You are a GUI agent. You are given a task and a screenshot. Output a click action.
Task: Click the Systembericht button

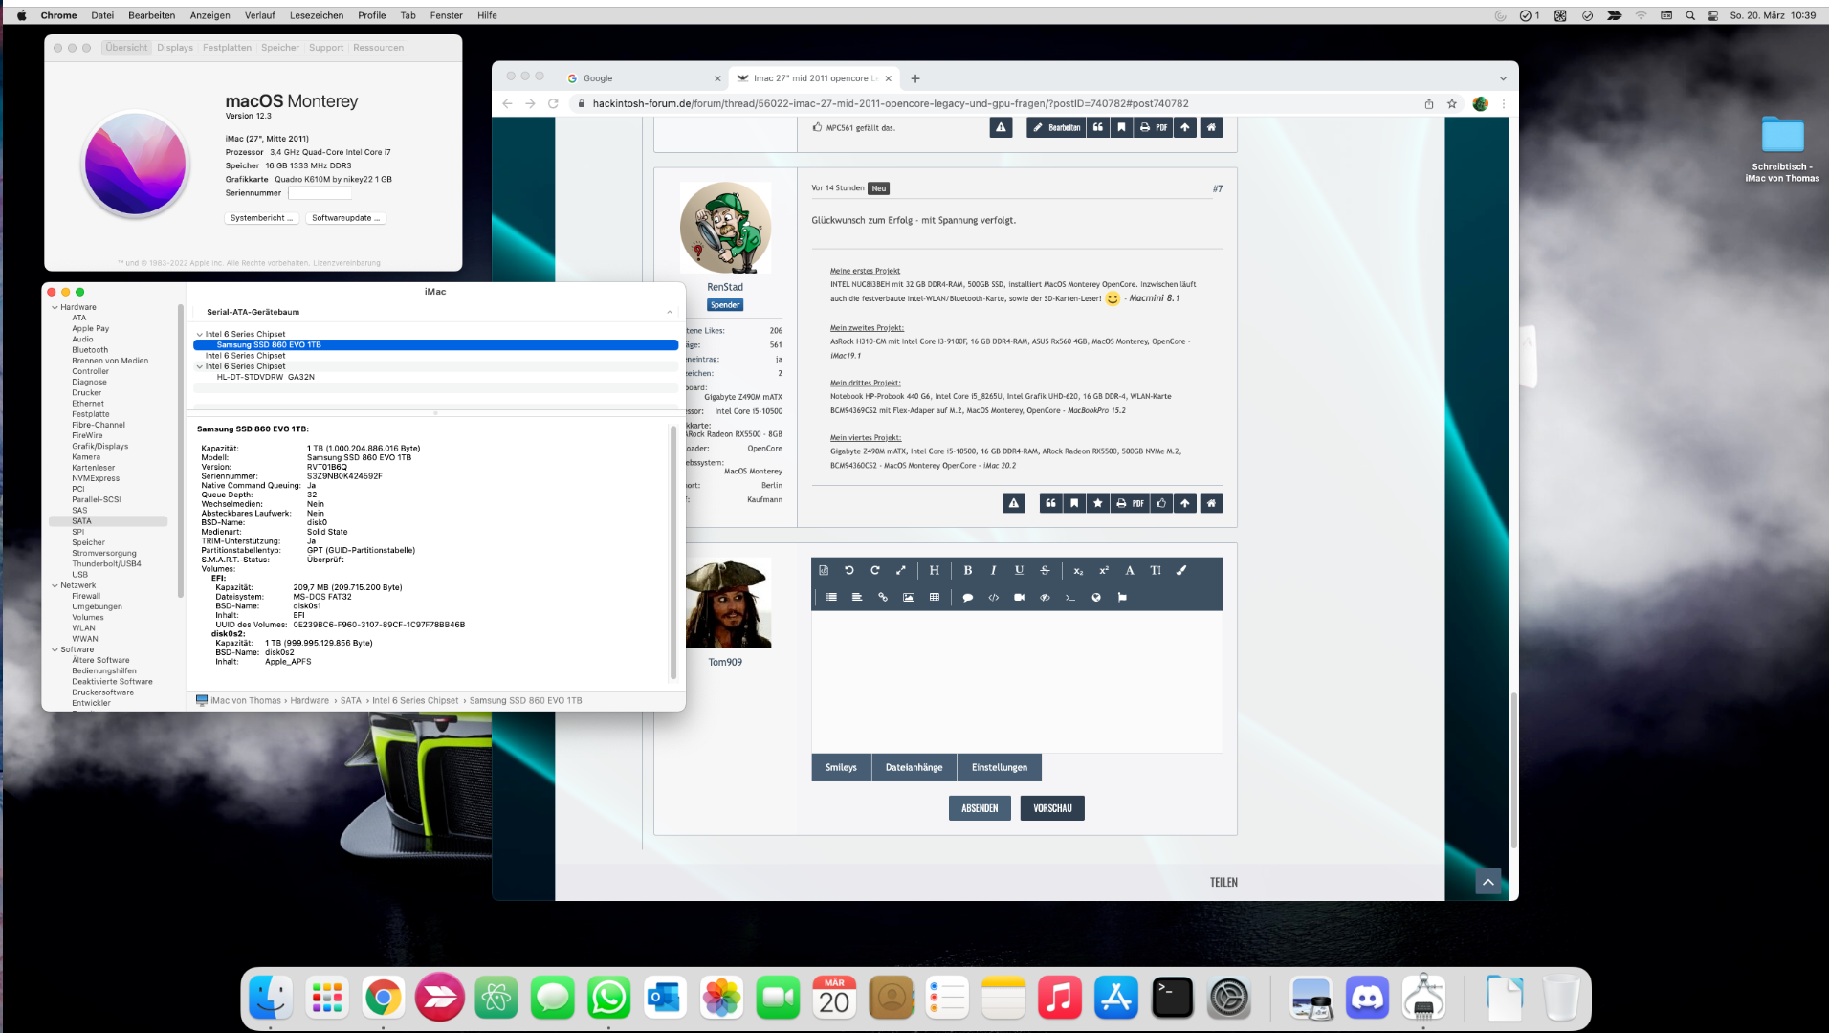click(261, 219)
